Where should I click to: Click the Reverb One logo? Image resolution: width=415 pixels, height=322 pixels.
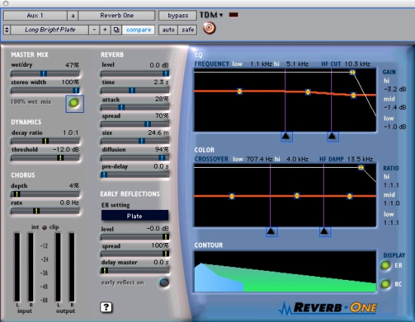(328, 308)
